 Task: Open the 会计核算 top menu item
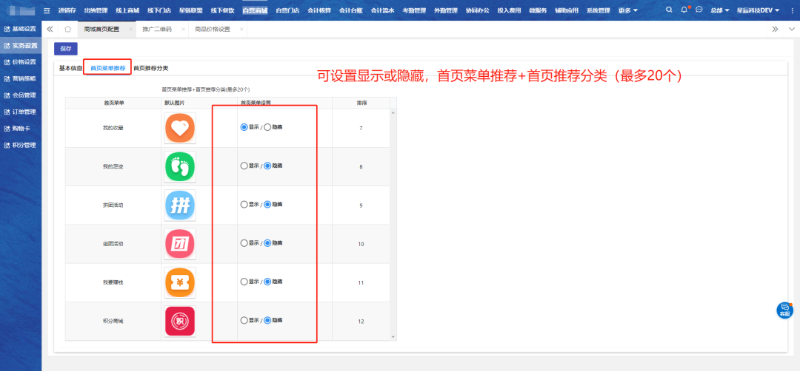coord(319,11)
